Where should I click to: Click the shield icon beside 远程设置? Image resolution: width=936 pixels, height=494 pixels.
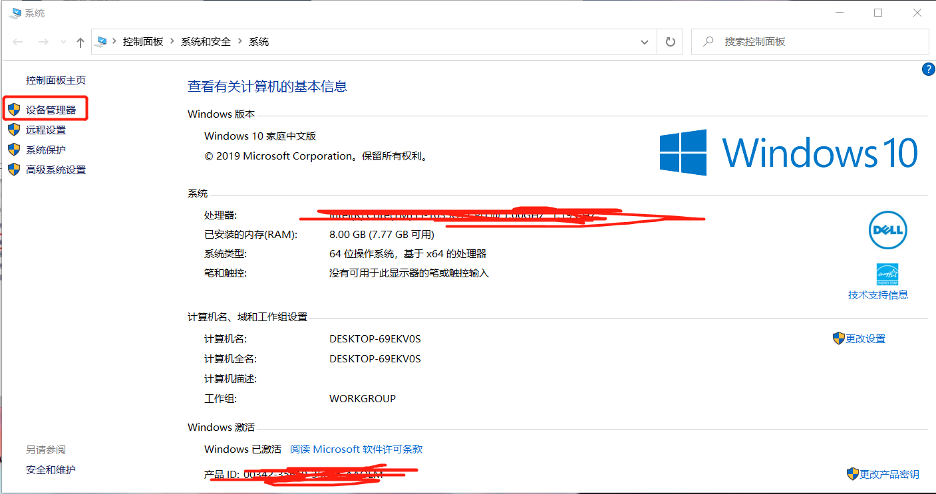tap(14, 129)
